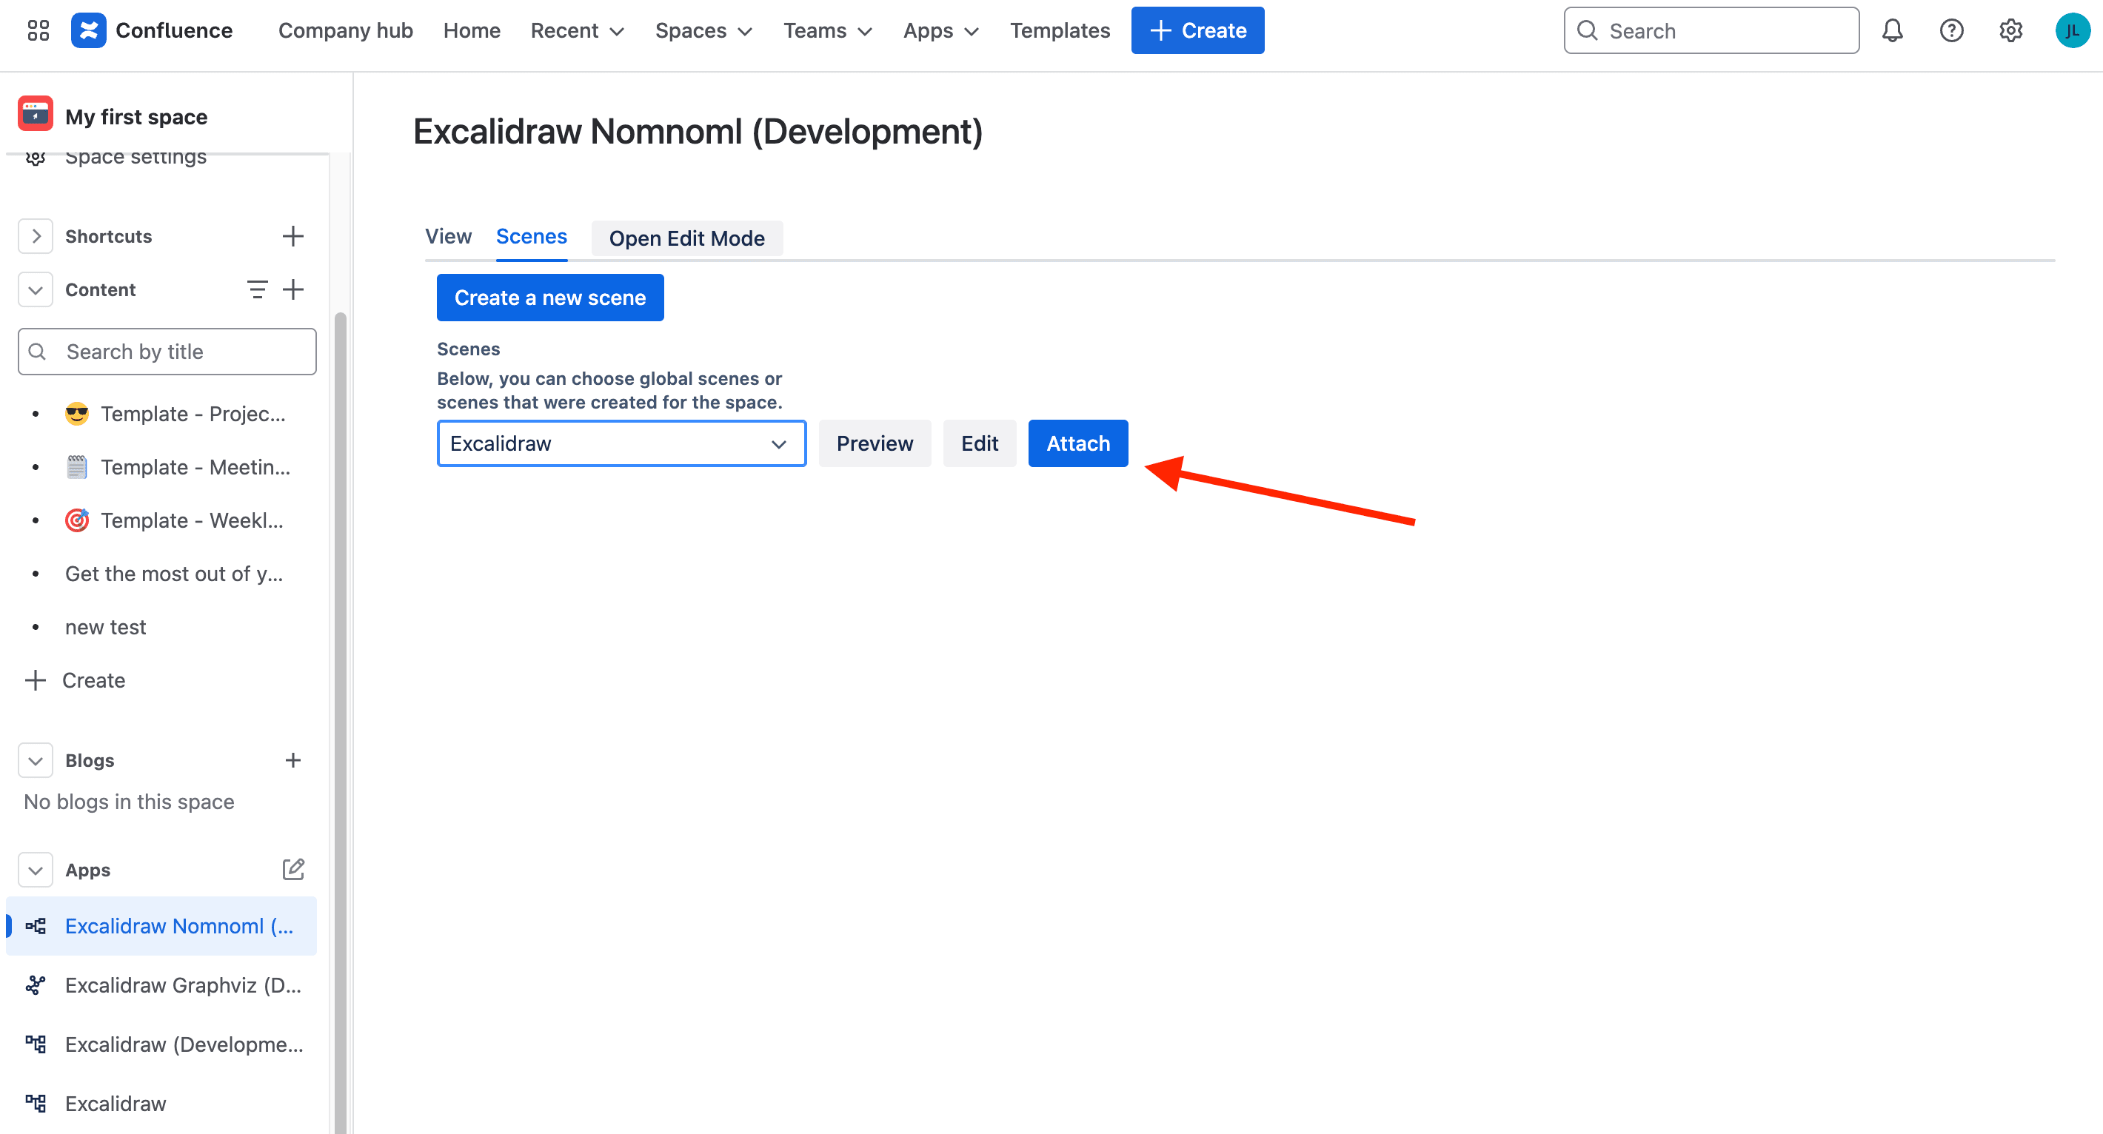This screenshot has height=1134, width=2103.
Task: Collapse the Blogs section
Action: [x=36, y=759]
